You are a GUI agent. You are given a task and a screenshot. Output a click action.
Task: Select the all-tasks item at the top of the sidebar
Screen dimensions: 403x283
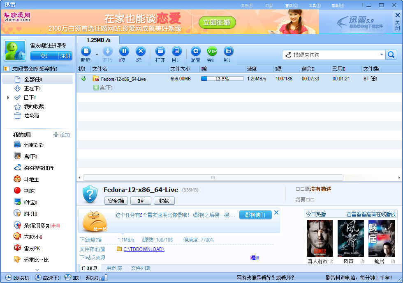(38, 80)
